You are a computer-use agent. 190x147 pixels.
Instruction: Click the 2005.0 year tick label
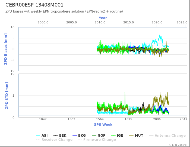(x=71, y=23)
